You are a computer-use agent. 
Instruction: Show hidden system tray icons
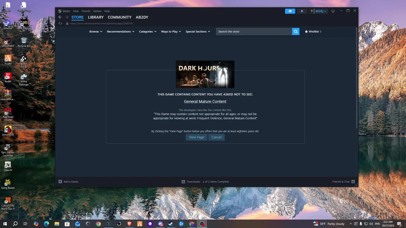pyautogui.click(x=350, y=224)
